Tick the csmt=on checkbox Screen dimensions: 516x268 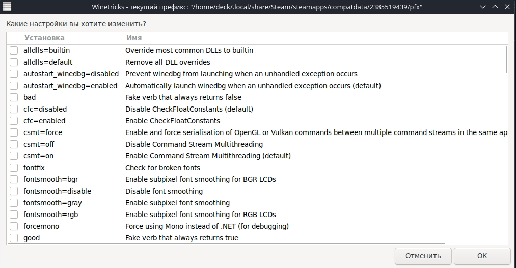(x=14, y=156)
